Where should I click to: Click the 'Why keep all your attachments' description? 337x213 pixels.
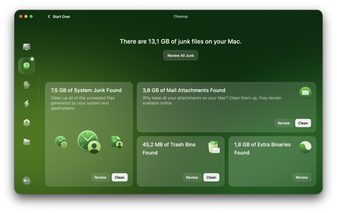[x=212, y=101]
